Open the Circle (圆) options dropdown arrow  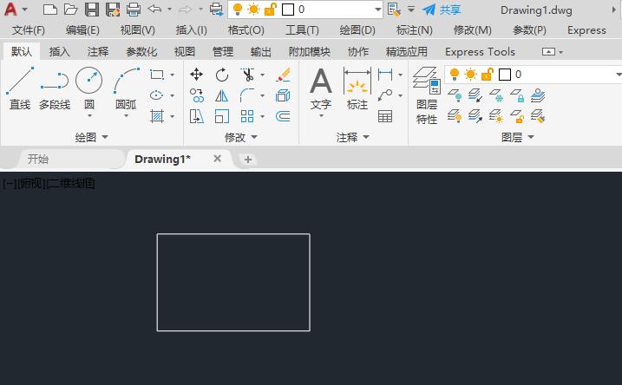(89, 116)
